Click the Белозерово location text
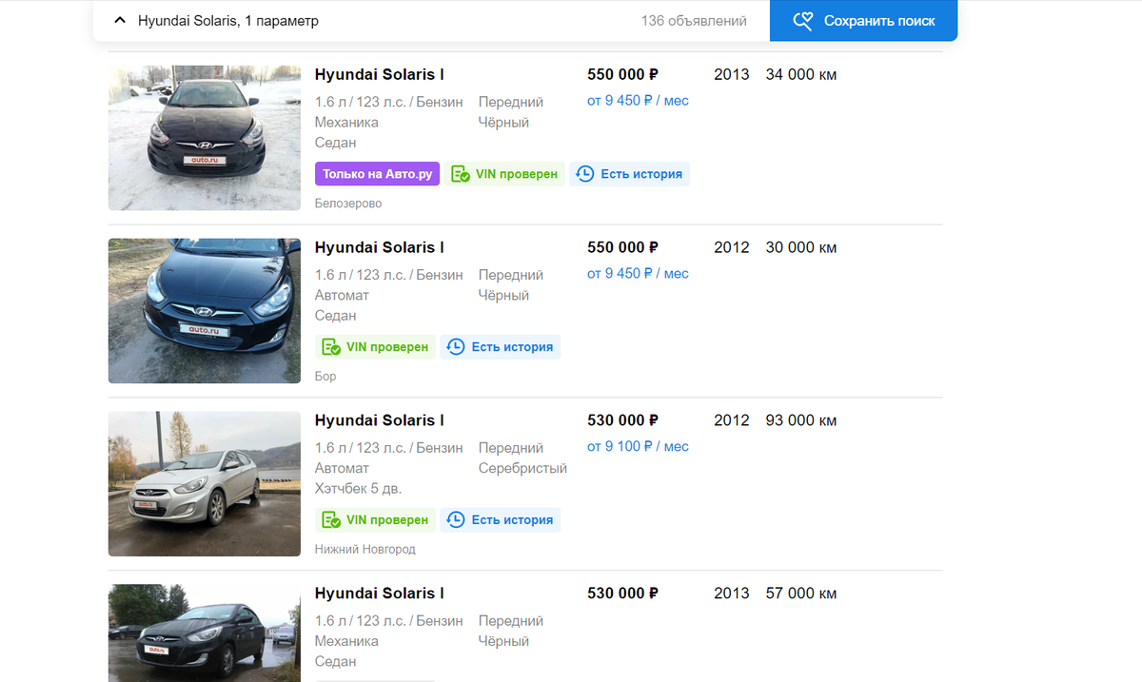This screenshot has height=682, width=1142. [348, 204]
